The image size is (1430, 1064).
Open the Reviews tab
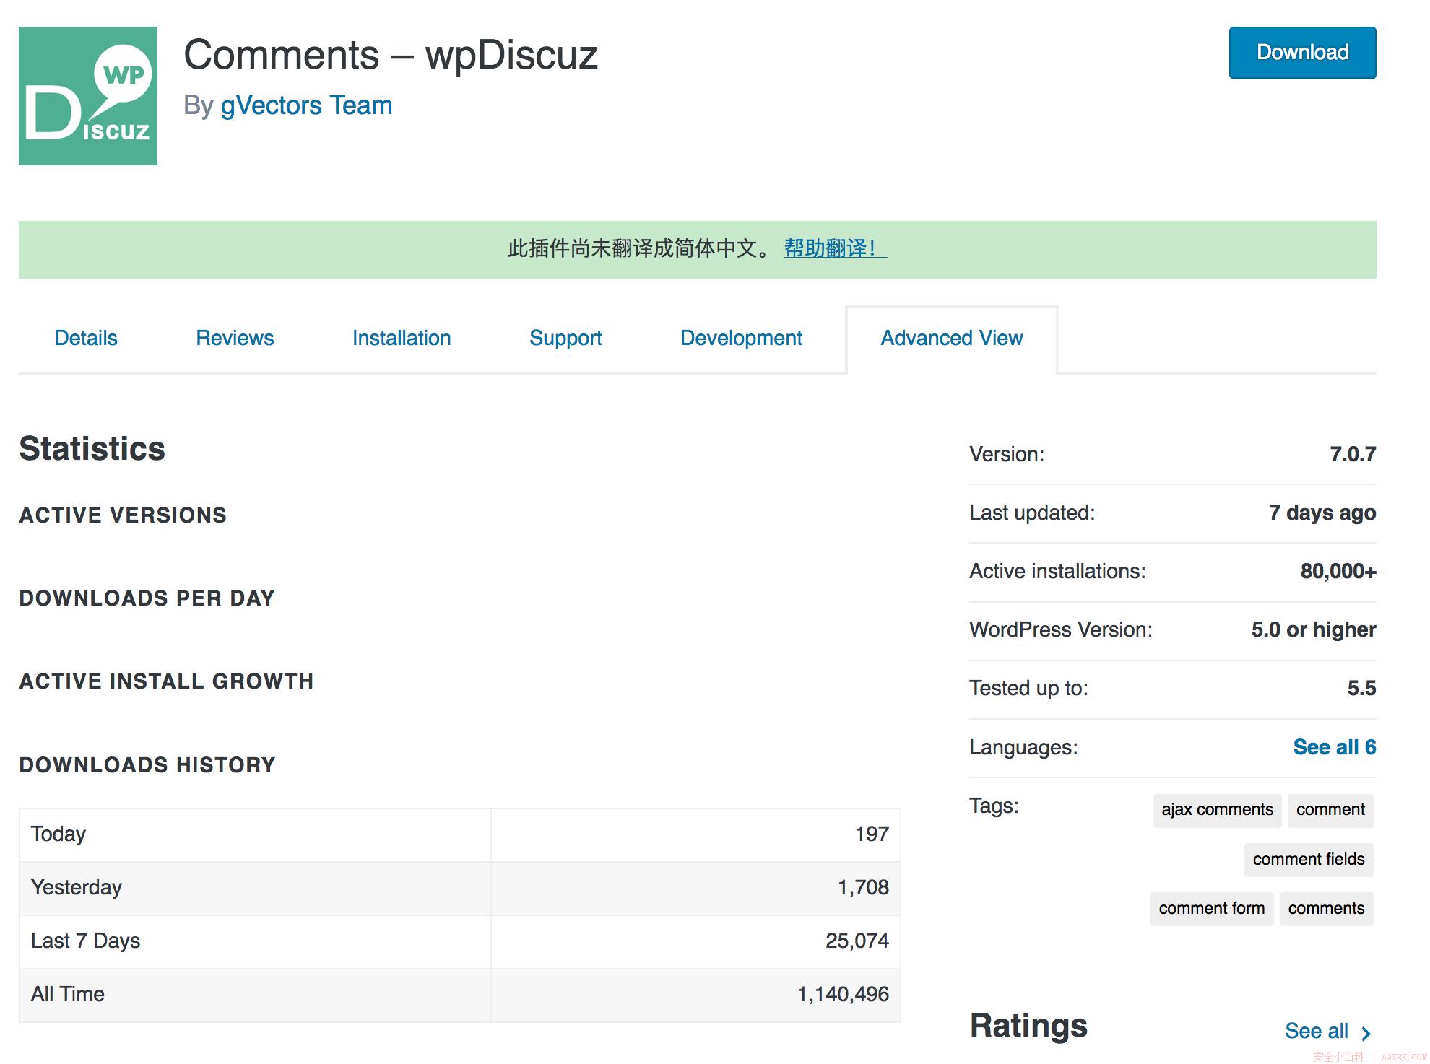click(235, 338)
